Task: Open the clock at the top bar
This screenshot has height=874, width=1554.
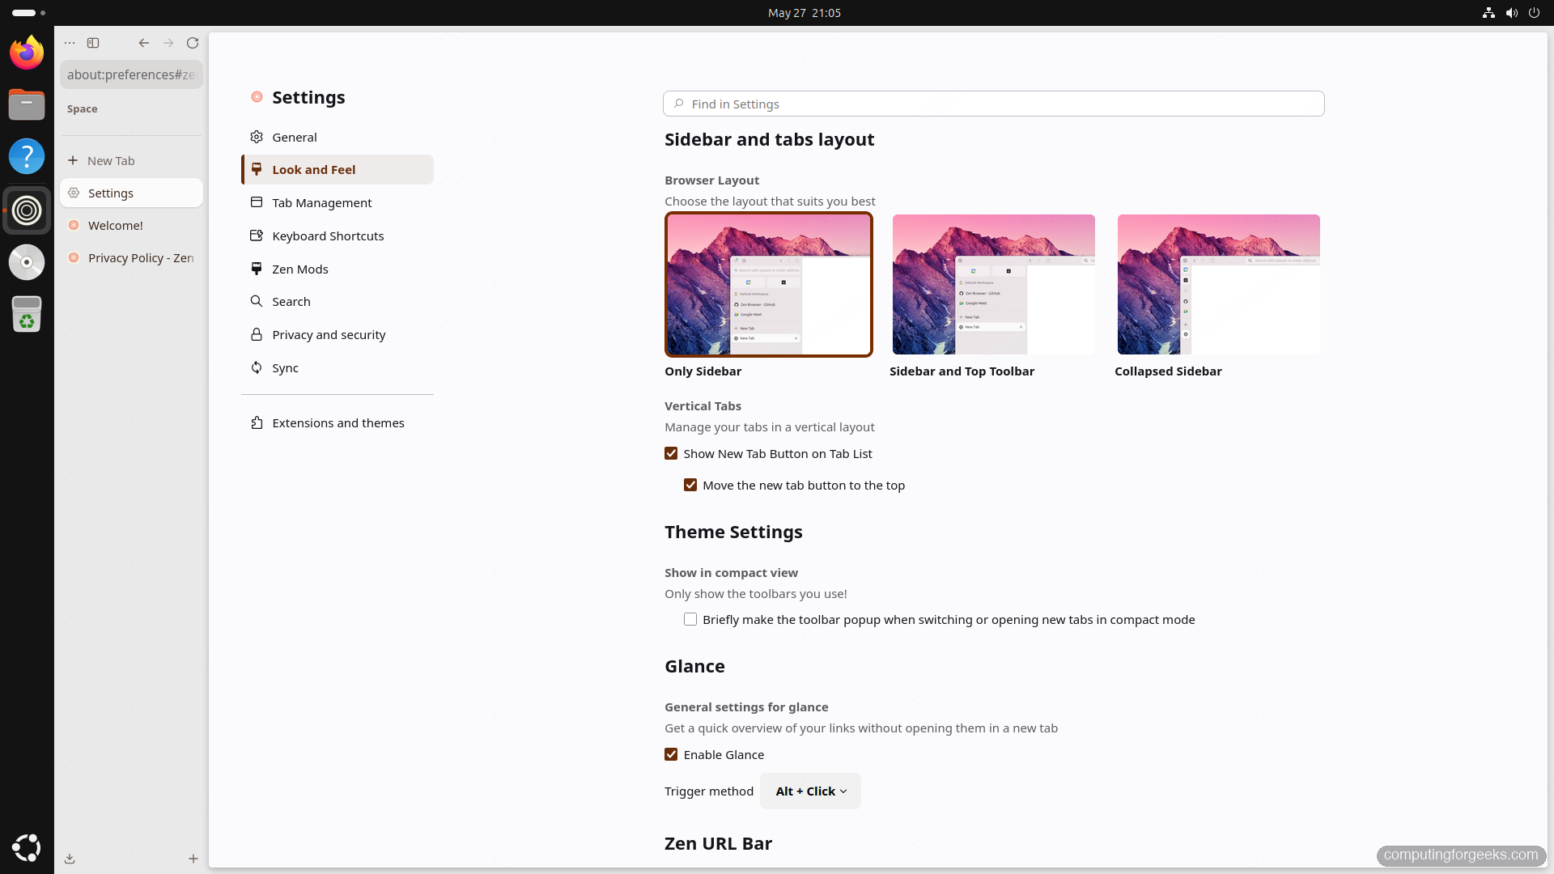Action: pos(805,13)
